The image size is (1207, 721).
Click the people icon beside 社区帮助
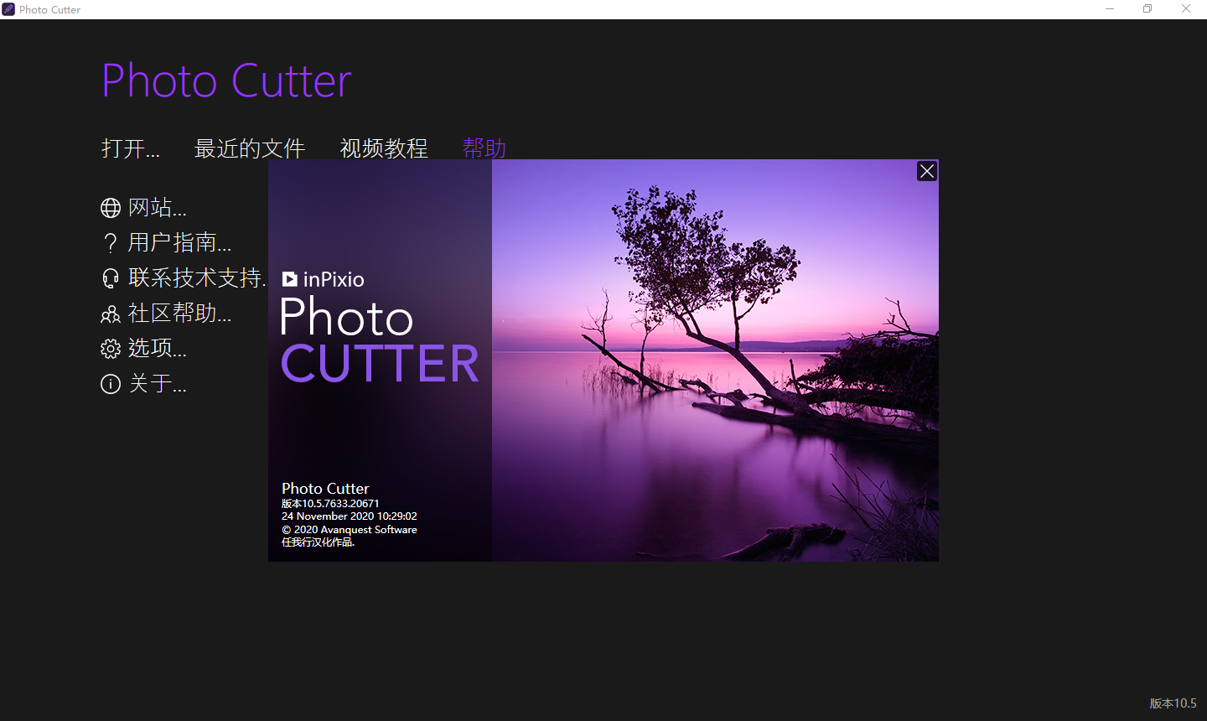click(x=111, y=314)
